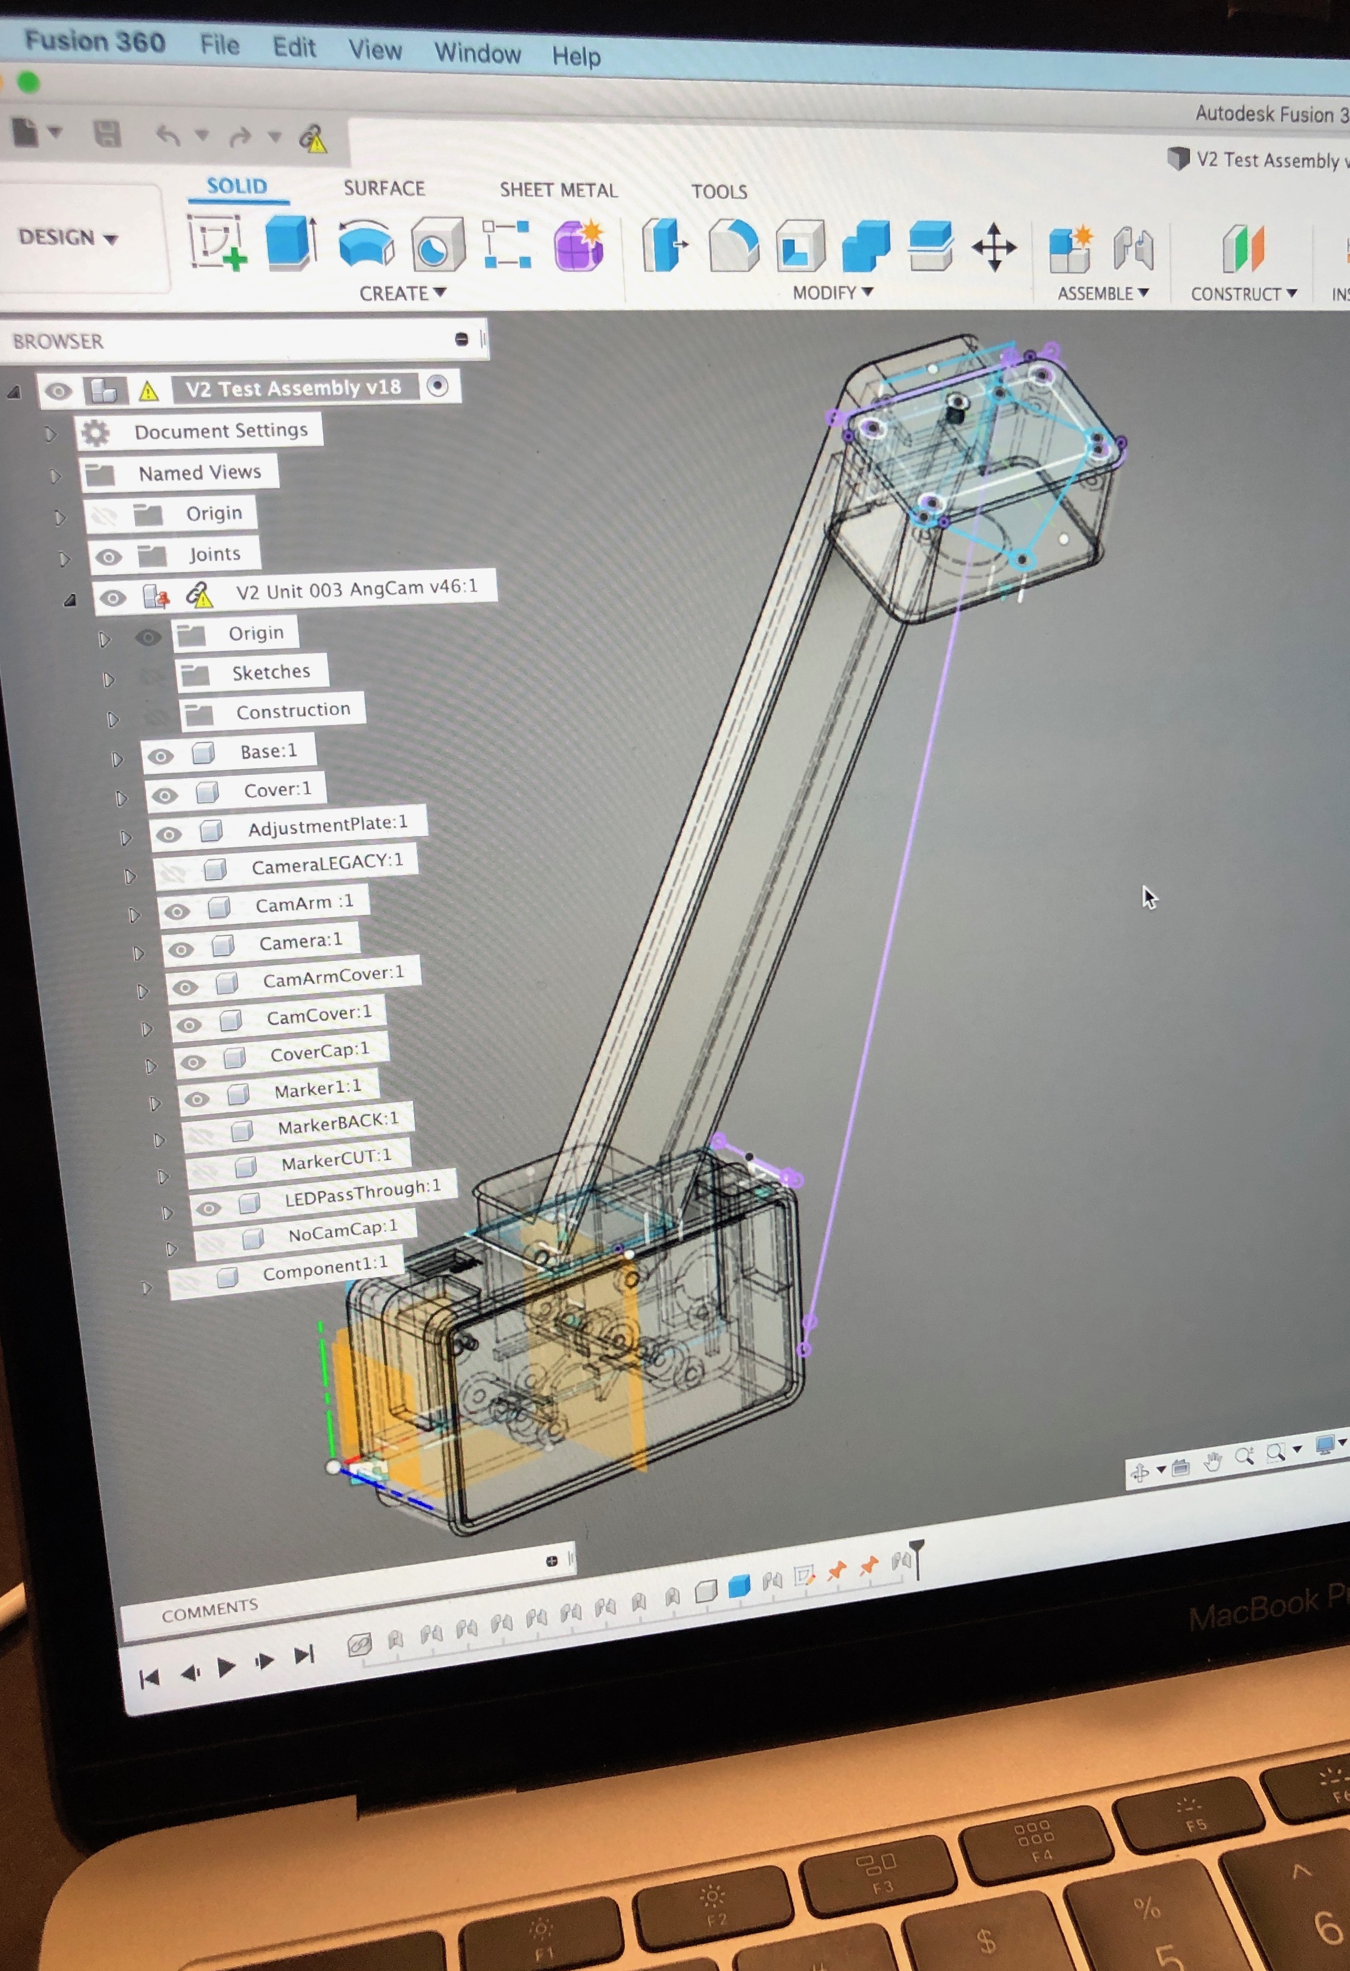Open the Window menu in menu bar
This screenshot has height=1971, width=1350.
click(x=477, y=53)
